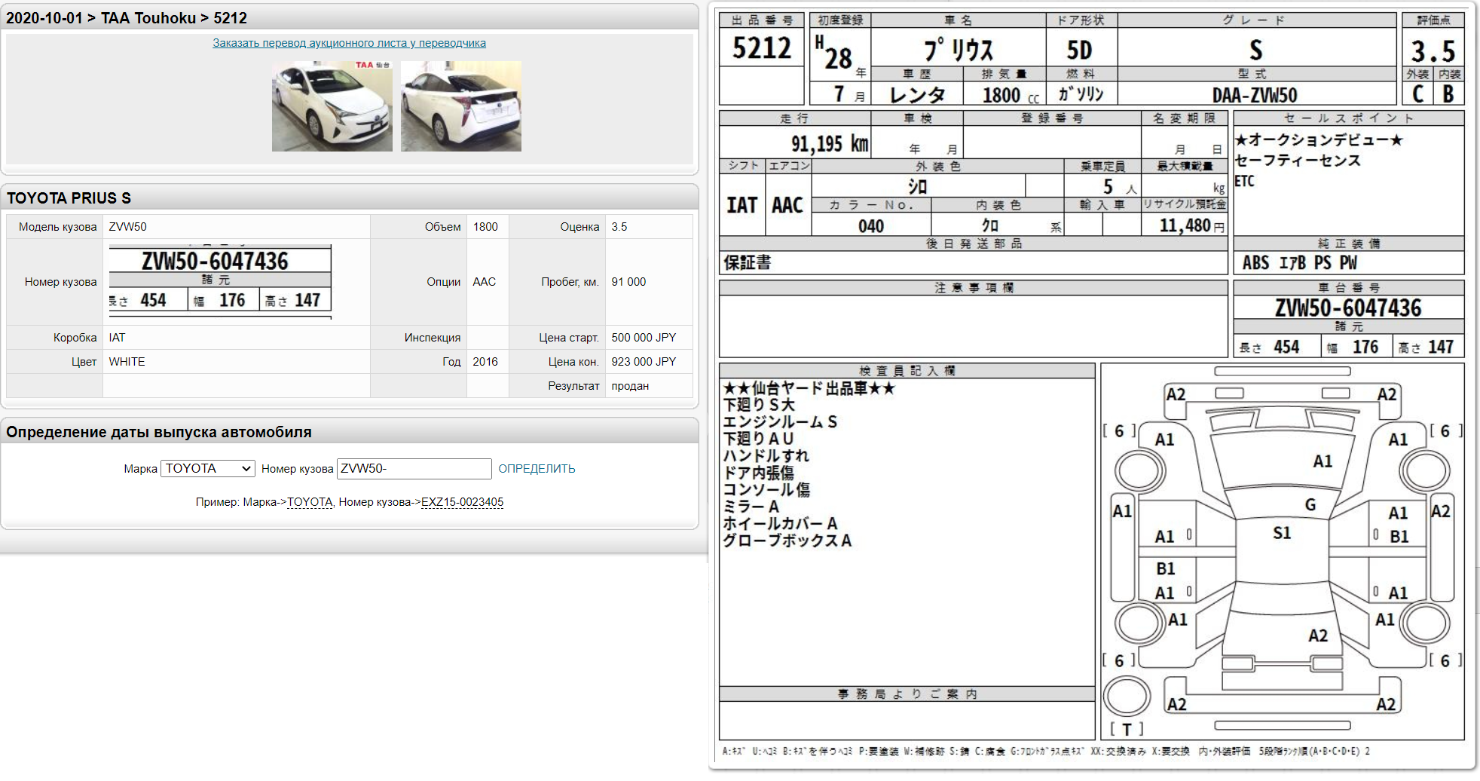Click the S1 mark on car diagram
Image resolution: width=1480 pixels, height=781 pixels.
click(x=1282, y=533)
